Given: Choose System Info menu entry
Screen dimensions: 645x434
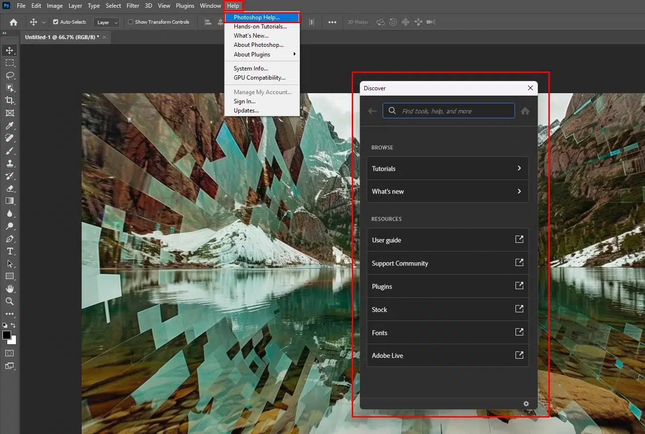Looking at the screenshot, I should [x=262, y=69].
